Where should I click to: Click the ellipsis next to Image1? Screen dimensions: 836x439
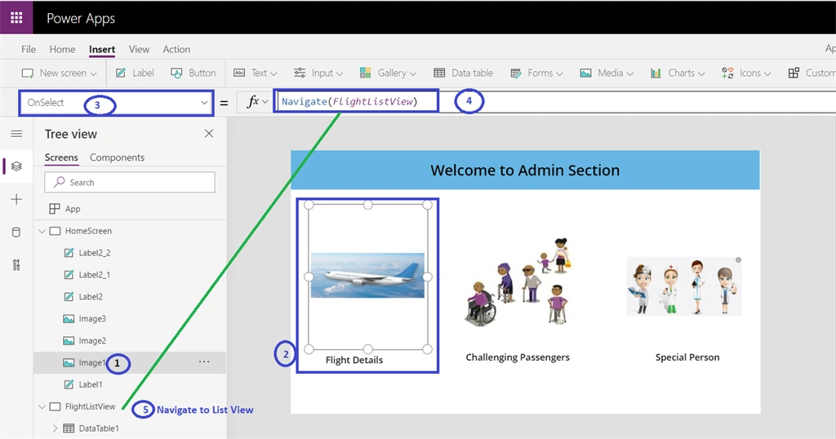click(x=204, y=361)
